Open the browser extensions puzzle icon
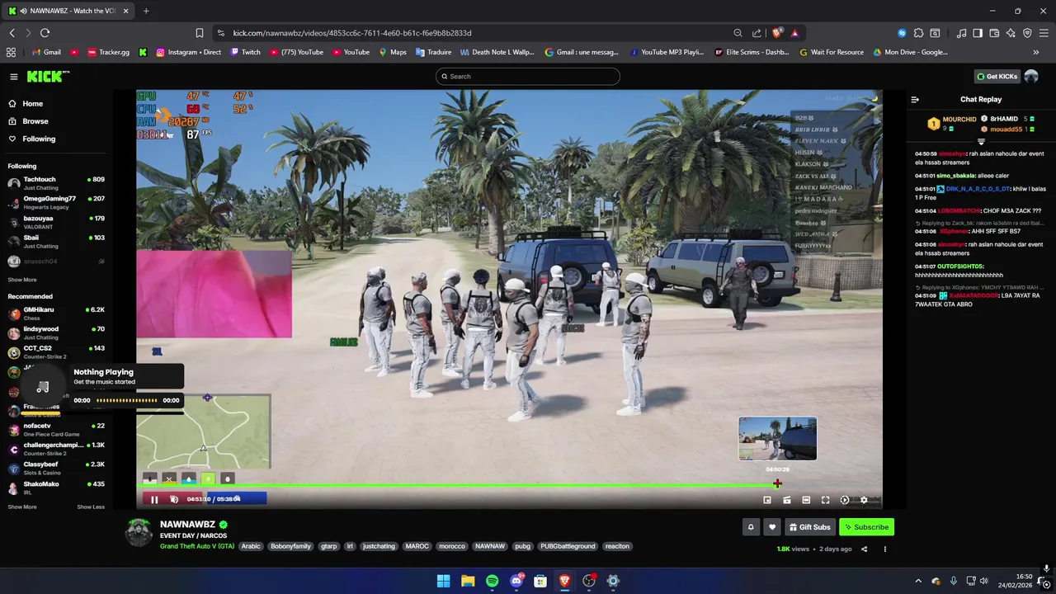The height and width of the screenshot is (594, 1056). [x=918, y=33]
